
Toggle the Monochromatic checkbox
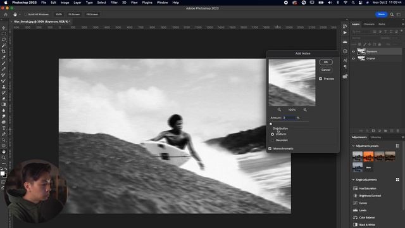270,149
